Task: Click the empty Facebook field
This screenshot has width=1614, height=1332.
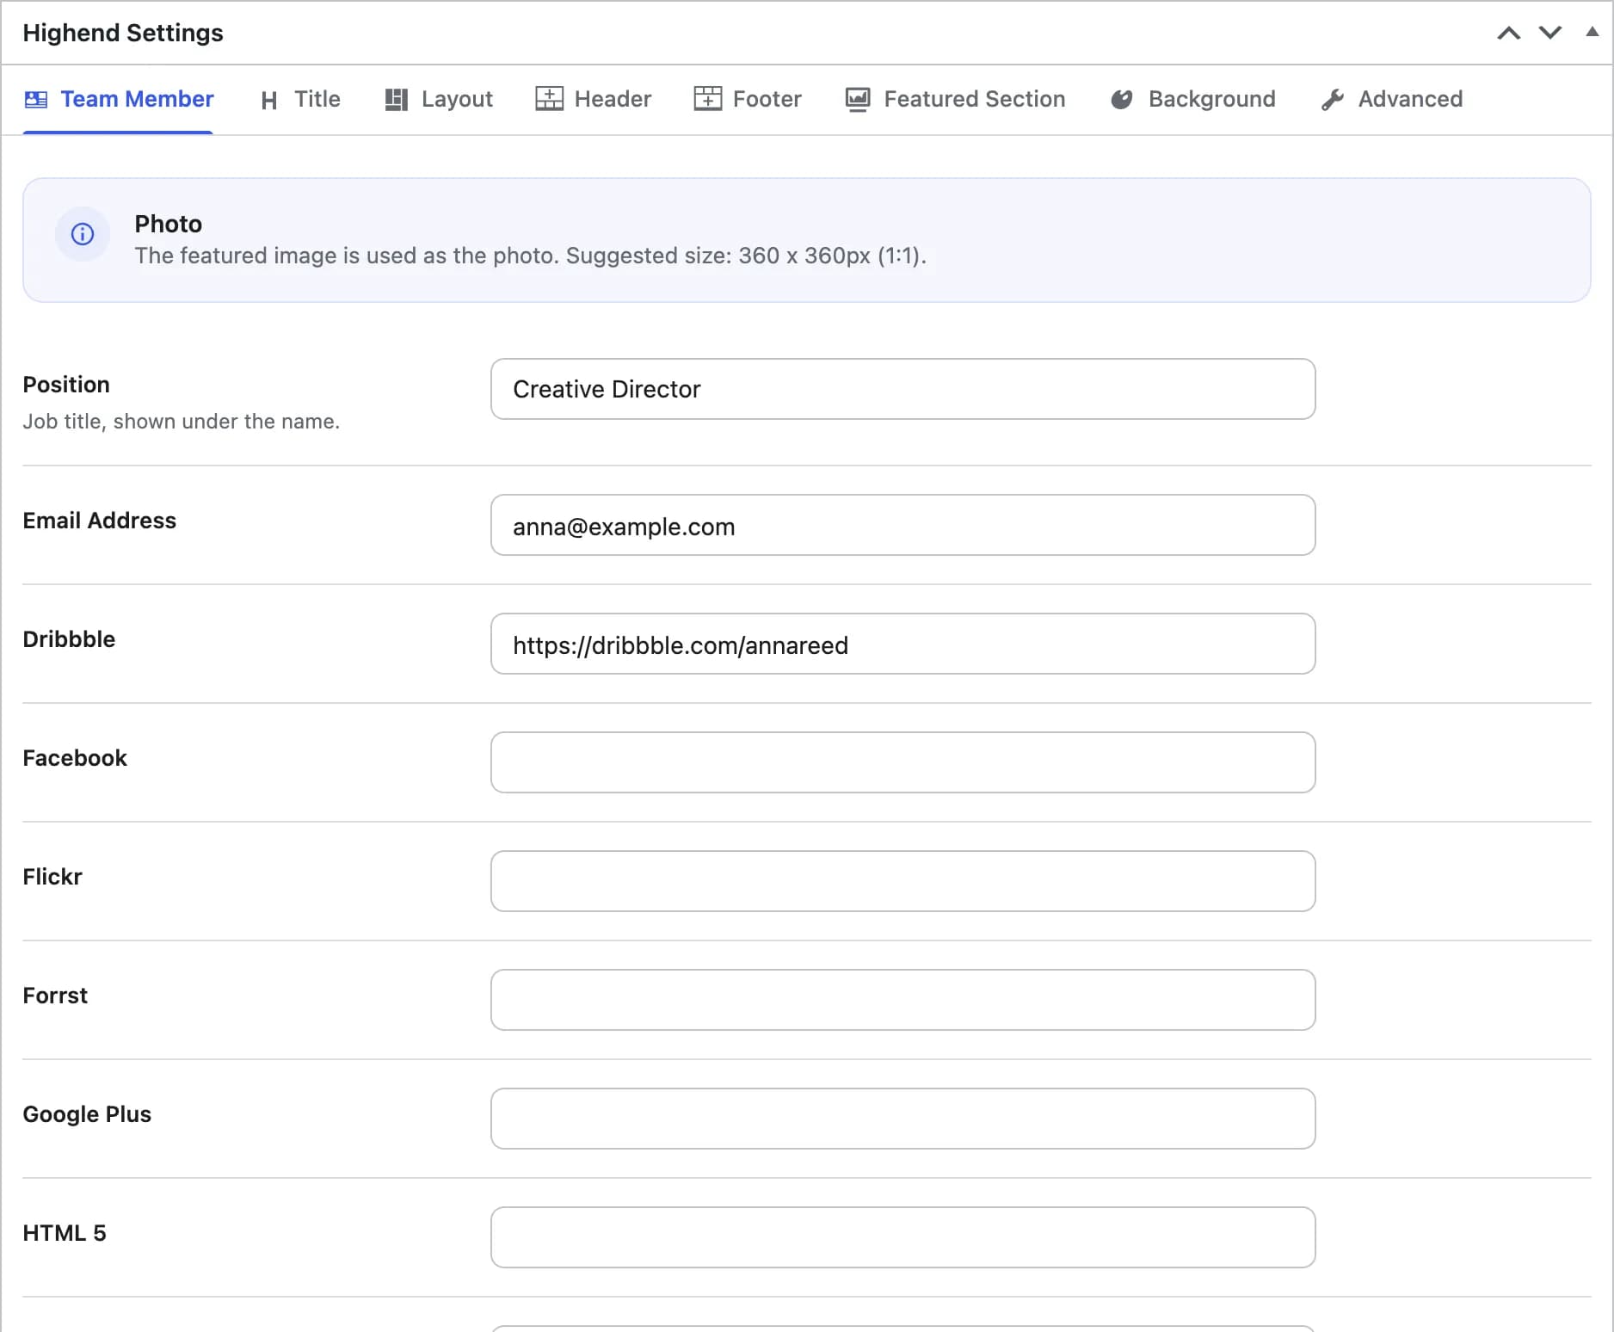Action: coord(902,762)
